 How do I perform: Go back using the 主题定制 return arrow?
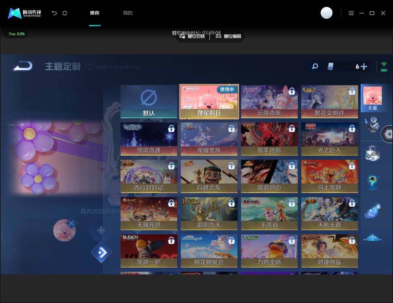23,66
